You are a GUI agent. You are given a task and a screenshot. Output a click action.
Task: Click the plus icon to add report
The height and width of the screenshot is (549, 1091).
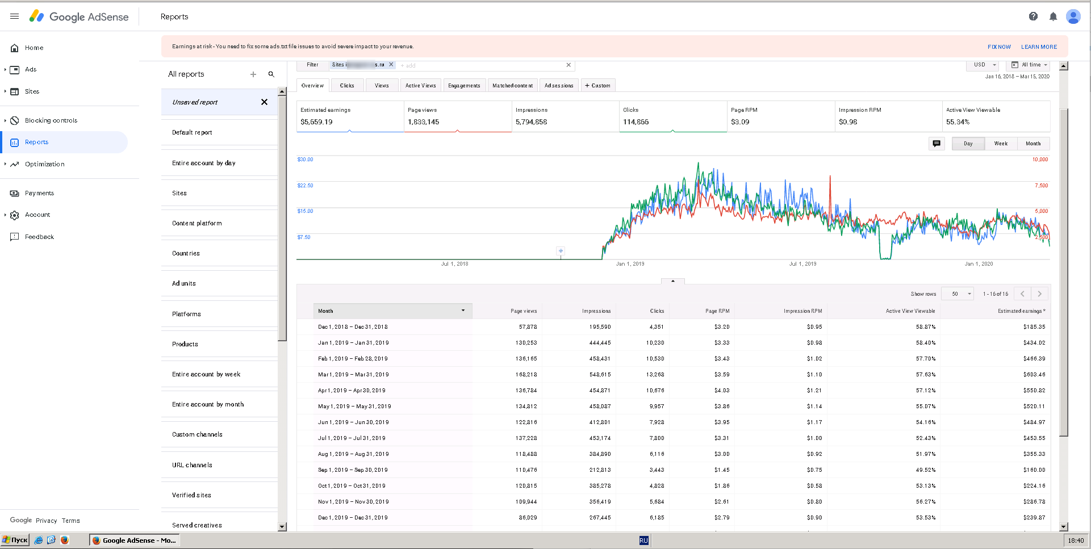(x=253, y=74)
